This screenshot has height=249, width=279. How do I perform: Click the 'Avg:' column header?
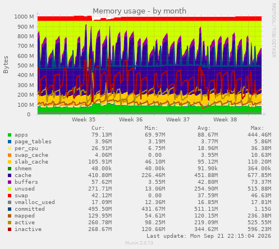204,128
